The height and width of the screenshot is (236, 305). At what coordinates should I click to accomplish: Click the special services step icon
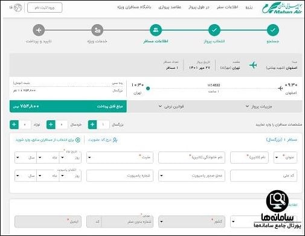97,30
